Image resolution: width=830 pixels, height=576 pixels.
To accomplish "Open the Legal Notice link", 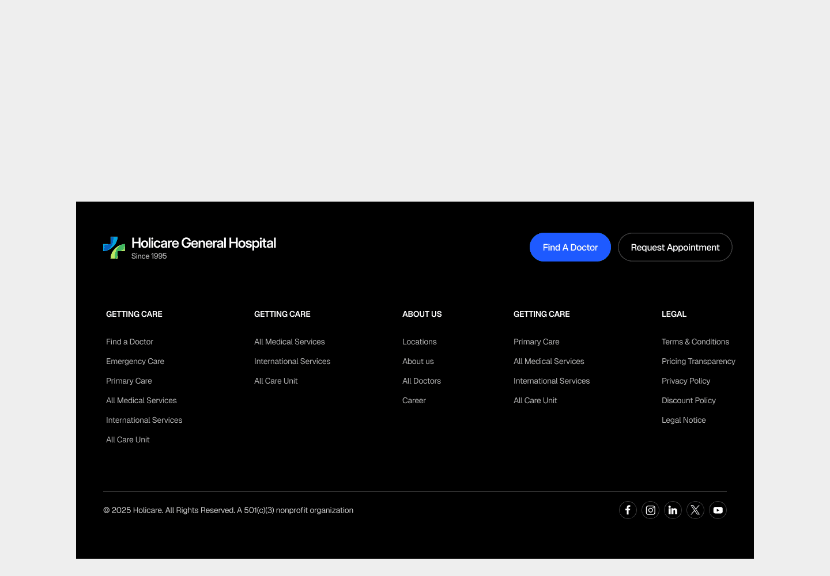I will point(684,420).
